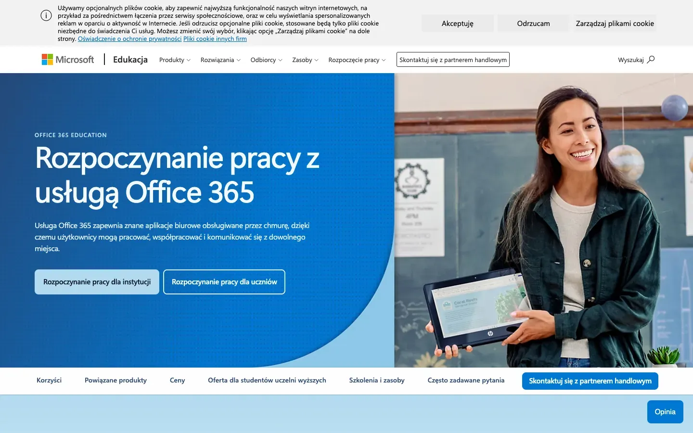This screenshot has height=433, width=693.
Task: Open the Szkolenia i zasoby section
Action: [377, 380]
